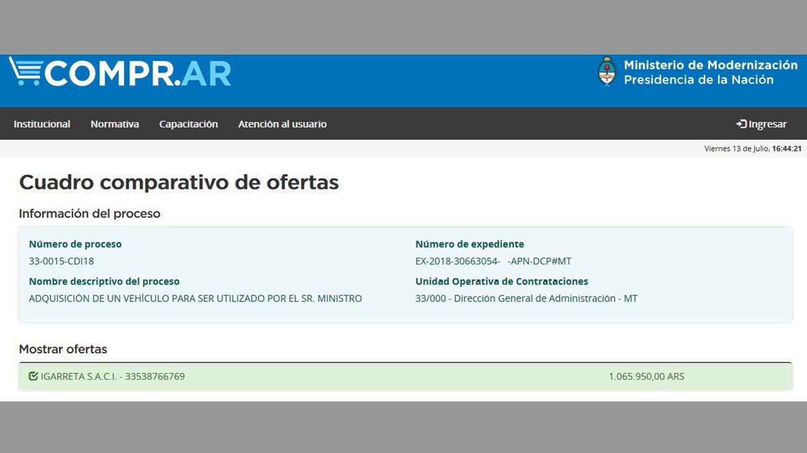807x453 pixels.
Task: Open the Normativa menu
Action: pyautogui.click(x=115, y=124)
